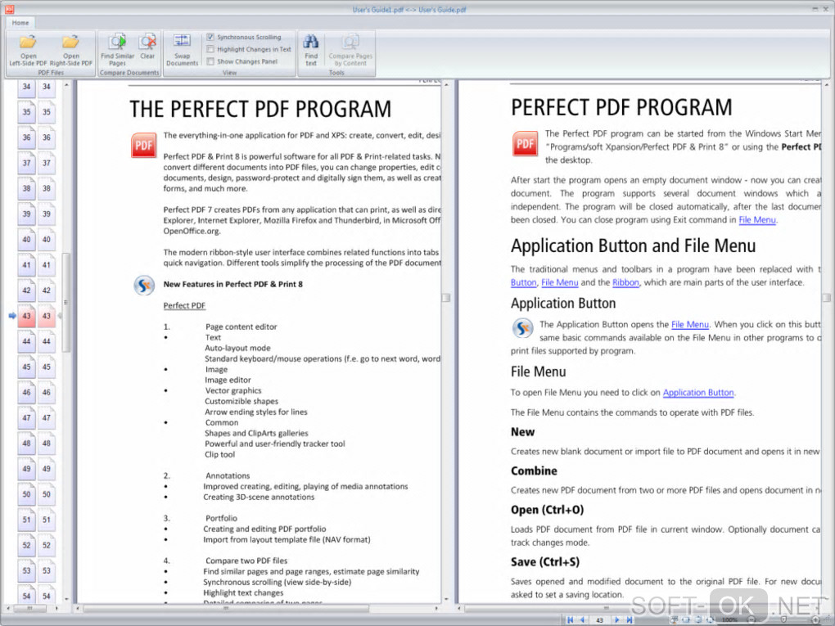
Task: Select left page thumbnail 34
Action: tap(27, 88)
